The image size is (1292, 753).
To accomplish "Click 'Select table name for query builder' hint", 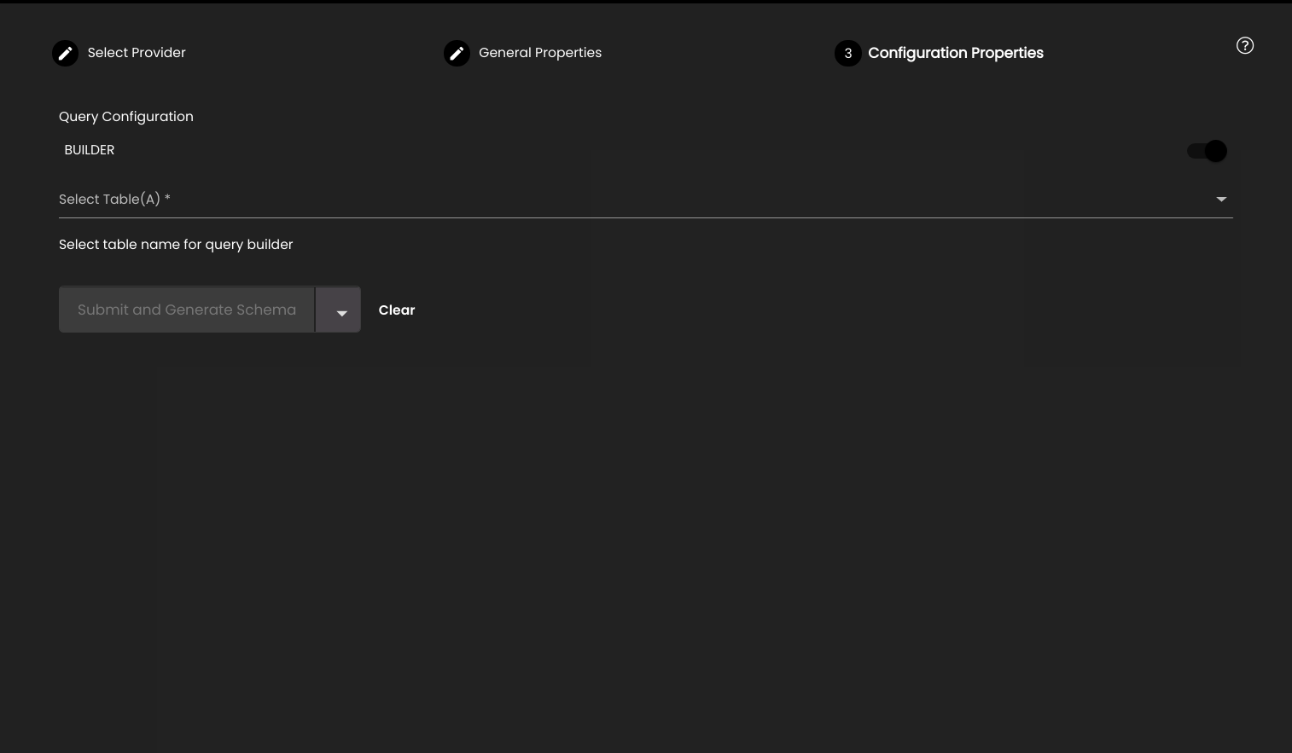I will (176, 245).
